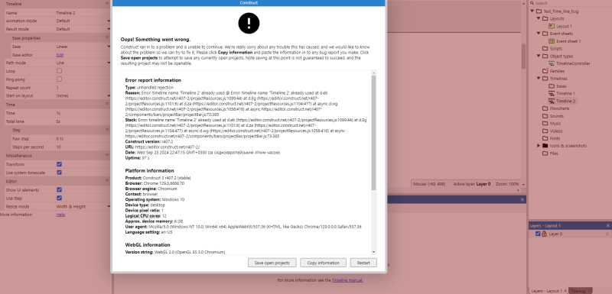Viewport: 612px width, 294px height.
Task: Open the Help link under More information
Action: [60, 215]
